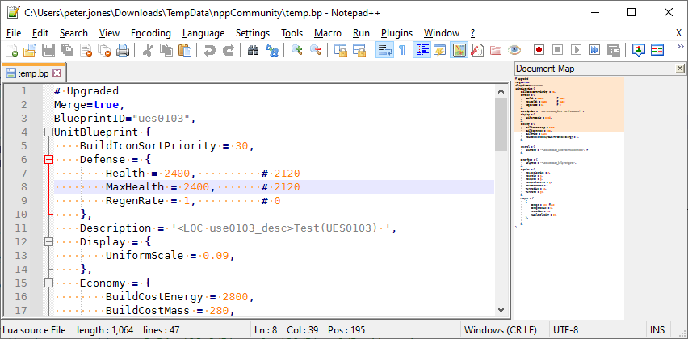
Task: Click Lua source File status entry
Action: tap(34, 330)
